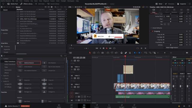The image size is (192, 108).
Task: Search the effects library magnifier icon
Action: click(61, 56)
